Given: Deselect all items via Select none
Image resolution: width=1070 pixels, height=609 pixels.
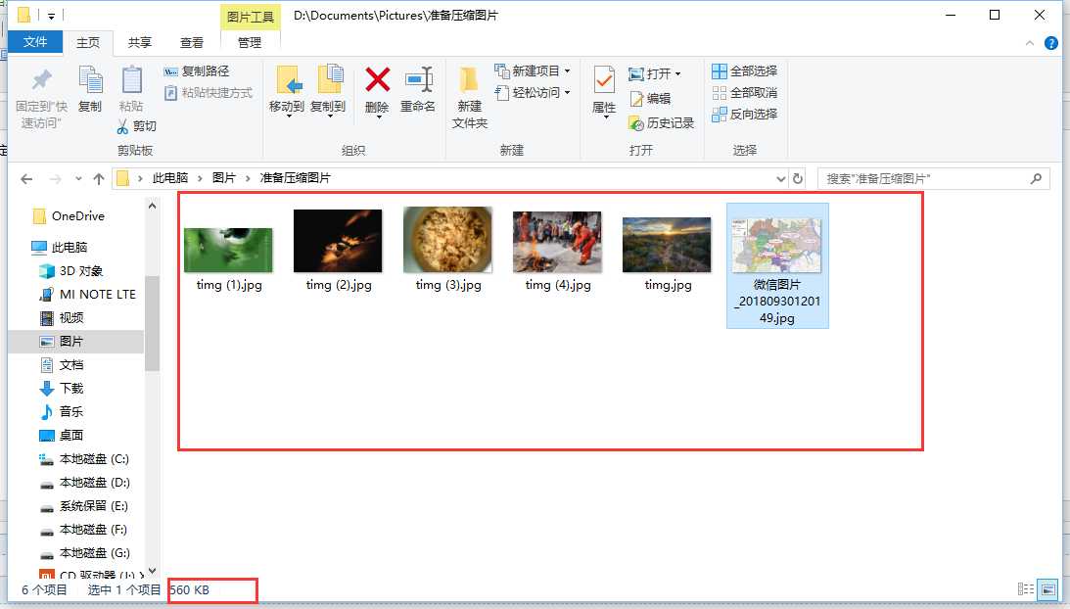Looking at the screenshot, I should tap(744, 92).
